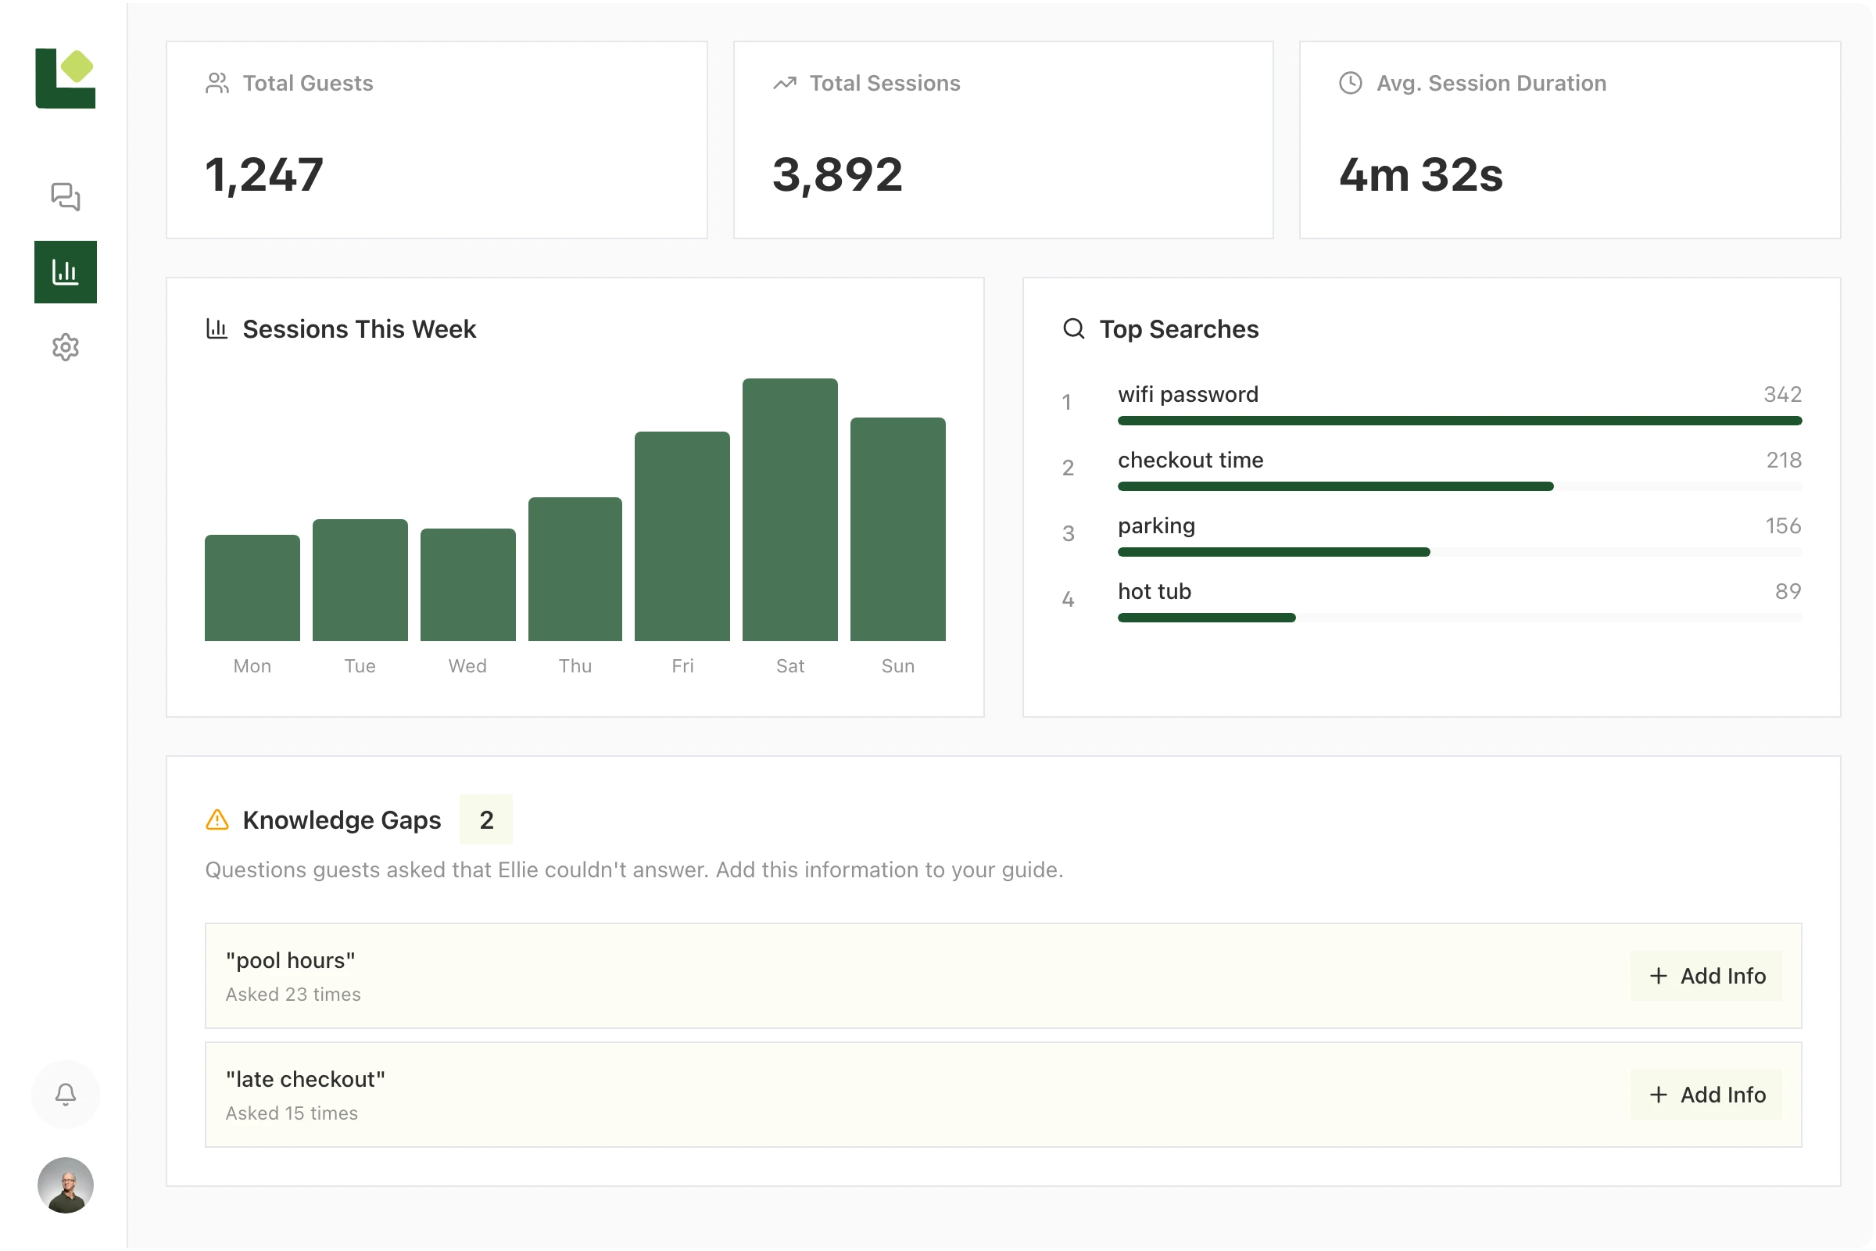Click the green L logo
Screen dimensions: 1876x1251
pos(66,78)
